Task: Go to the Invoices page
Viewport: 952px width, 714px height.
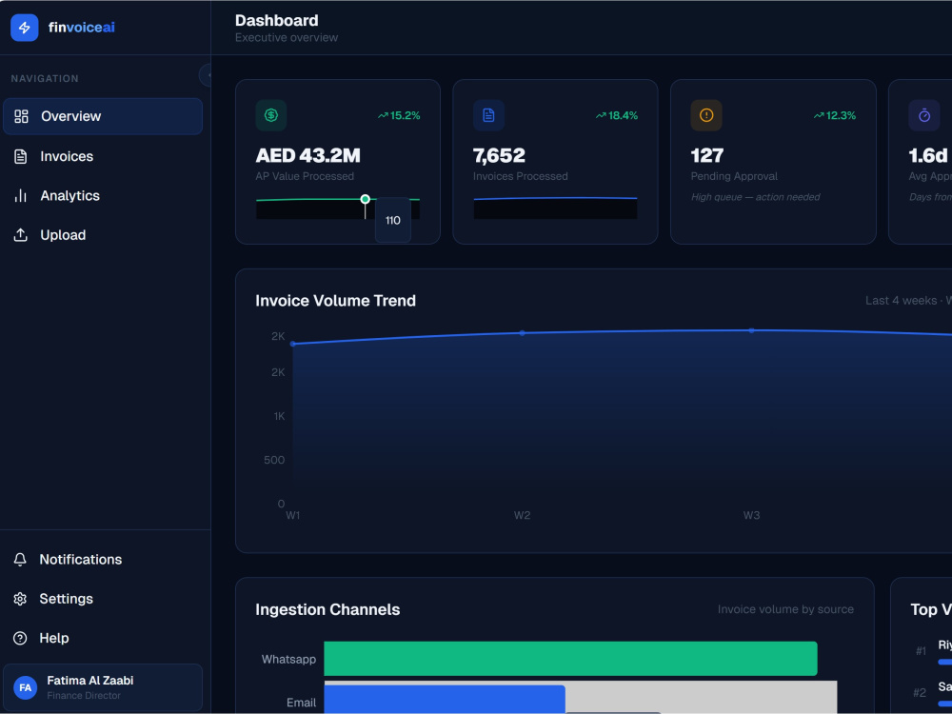Action: (x=103, y=156)
